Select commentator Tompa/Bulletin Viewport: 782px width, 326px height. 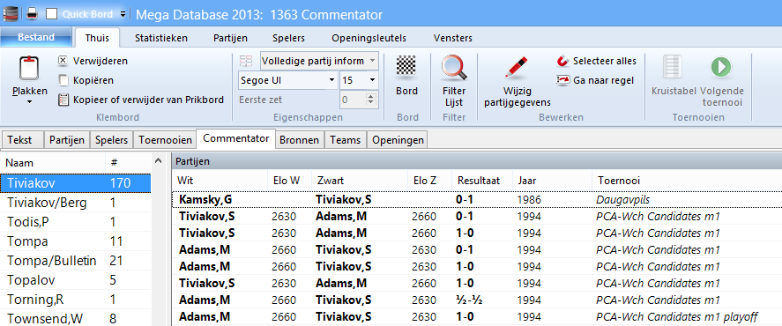point(76,261)
